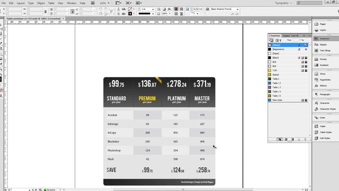Open the Layers panel icon

coord(317,30)
